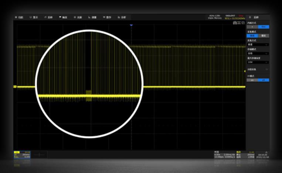Click the screenshot camera icon above the waveform
The image size is (282, 173).
coord(235,23)
